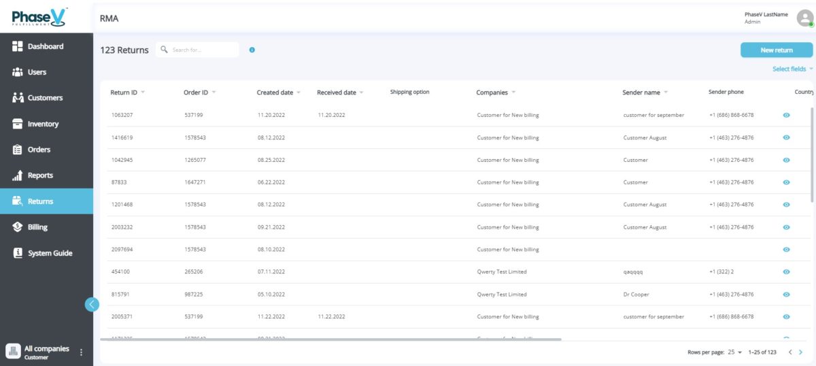The image size is (816, 366).
Task: Navigate to Inventory
Action: [46, 124]
